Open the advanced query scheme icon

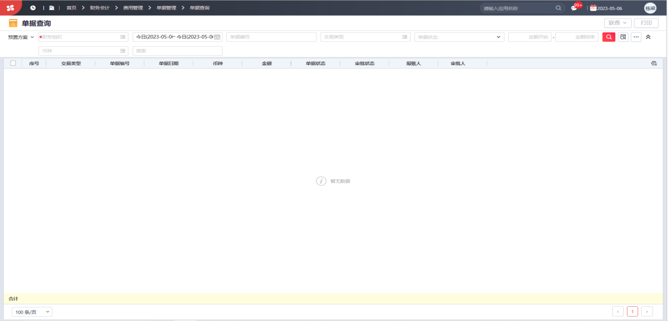pyautogui.click(x=623, y=37)
